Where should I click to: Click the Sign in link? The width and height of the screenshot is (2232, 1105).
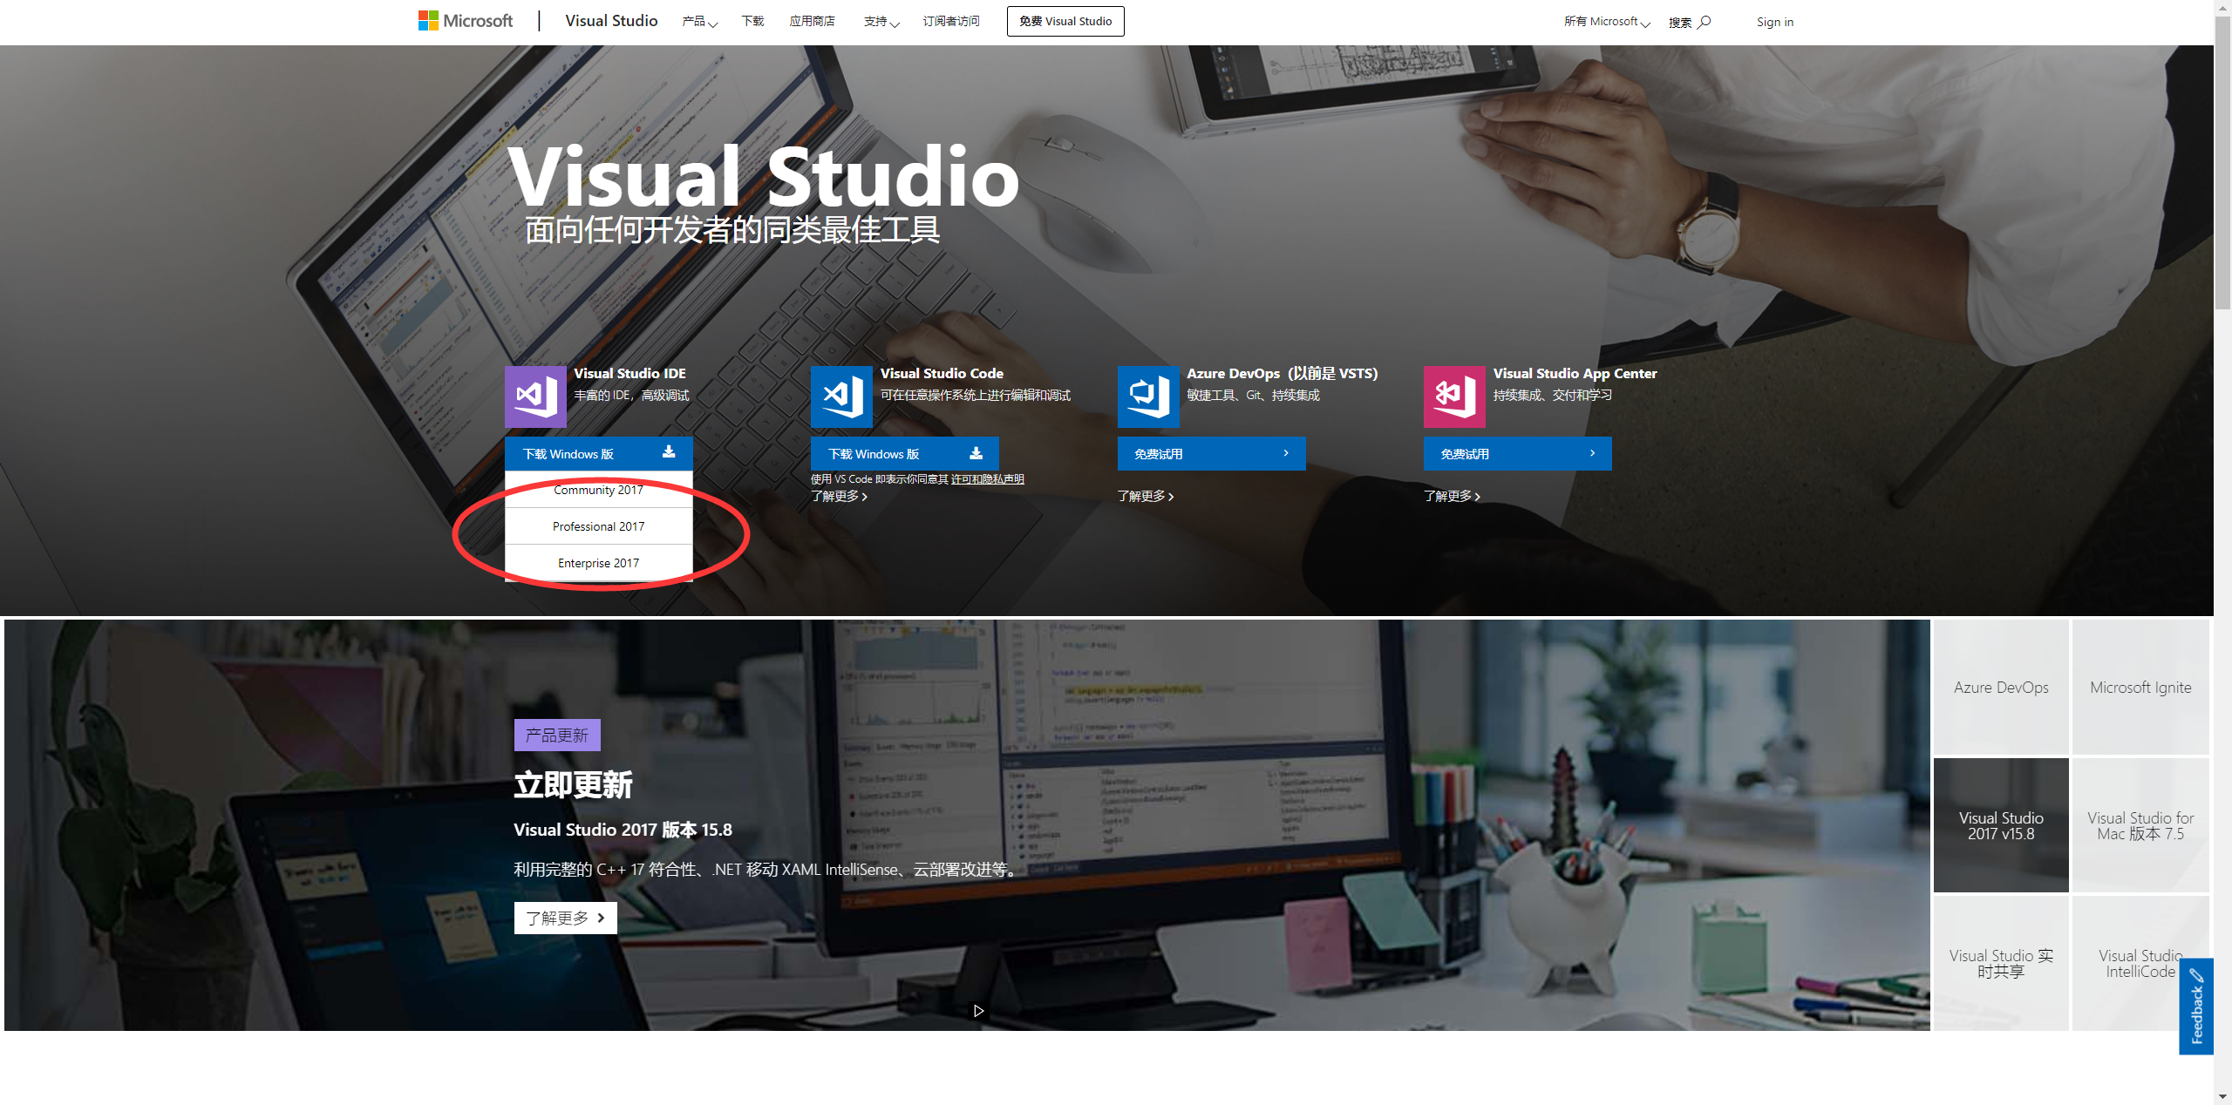(x=1774, y=21)
